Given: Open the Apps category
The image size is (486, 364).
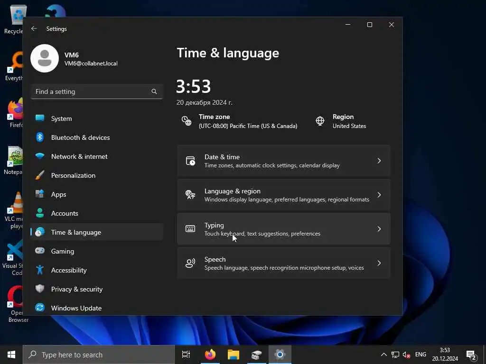Looking at the screenshot, I should 97,194.
